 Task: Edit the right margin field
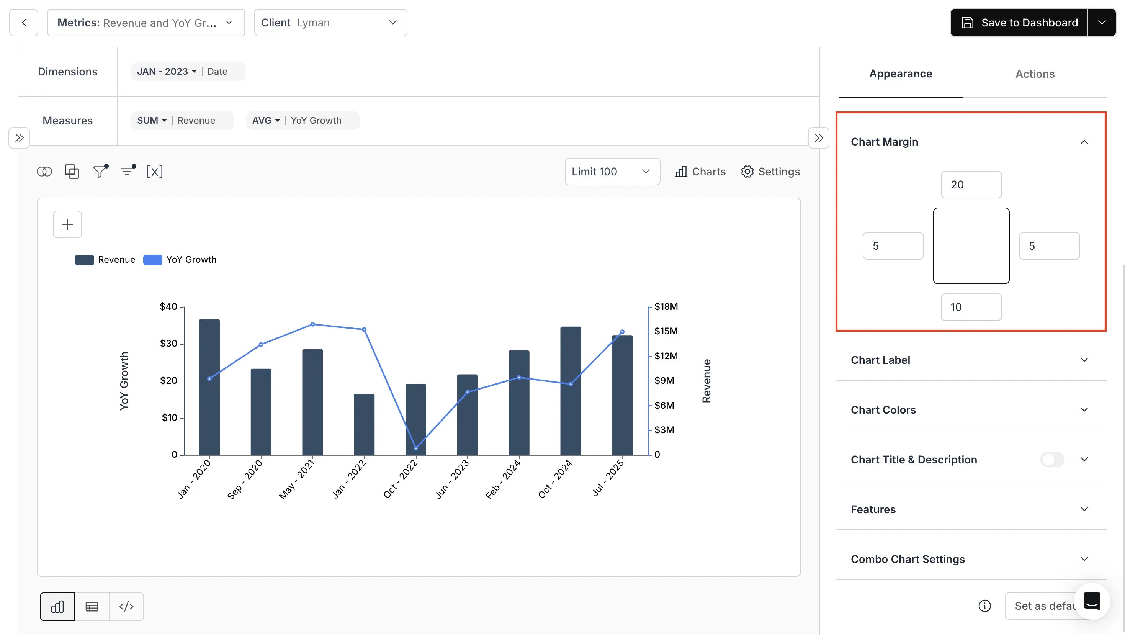1050,246
